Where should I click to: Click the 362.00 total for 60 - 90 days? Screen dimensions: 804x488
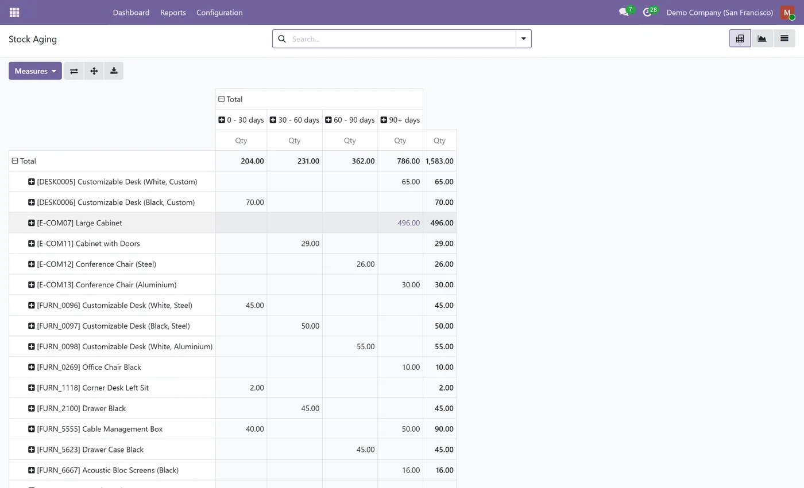(x=350, y=161)
